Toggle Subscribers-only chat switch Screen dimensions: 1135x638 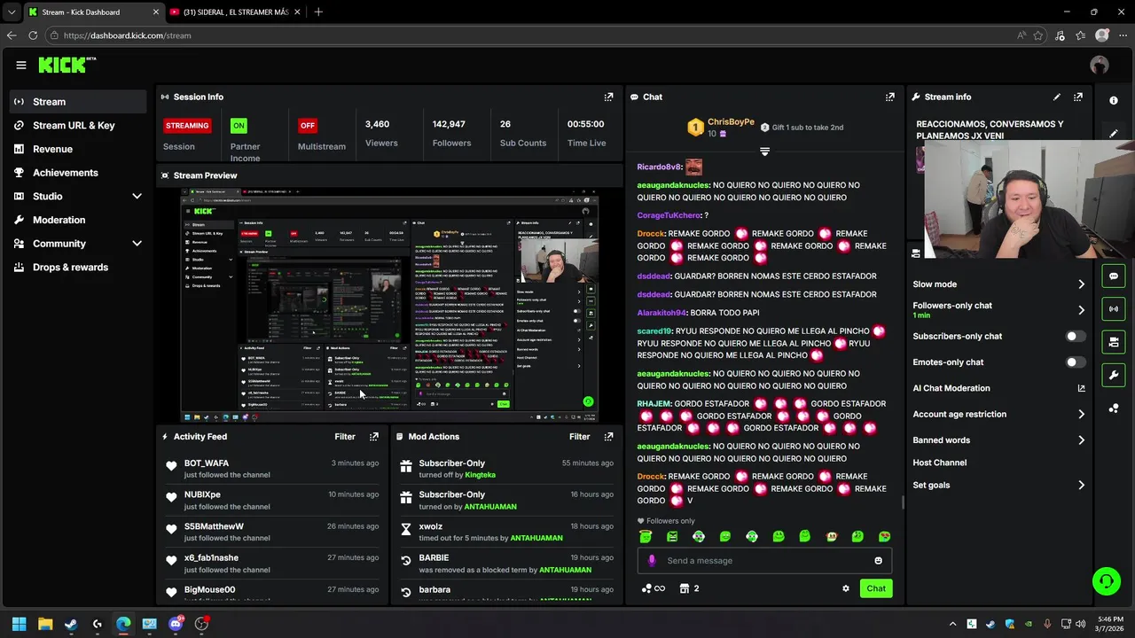1075,336
